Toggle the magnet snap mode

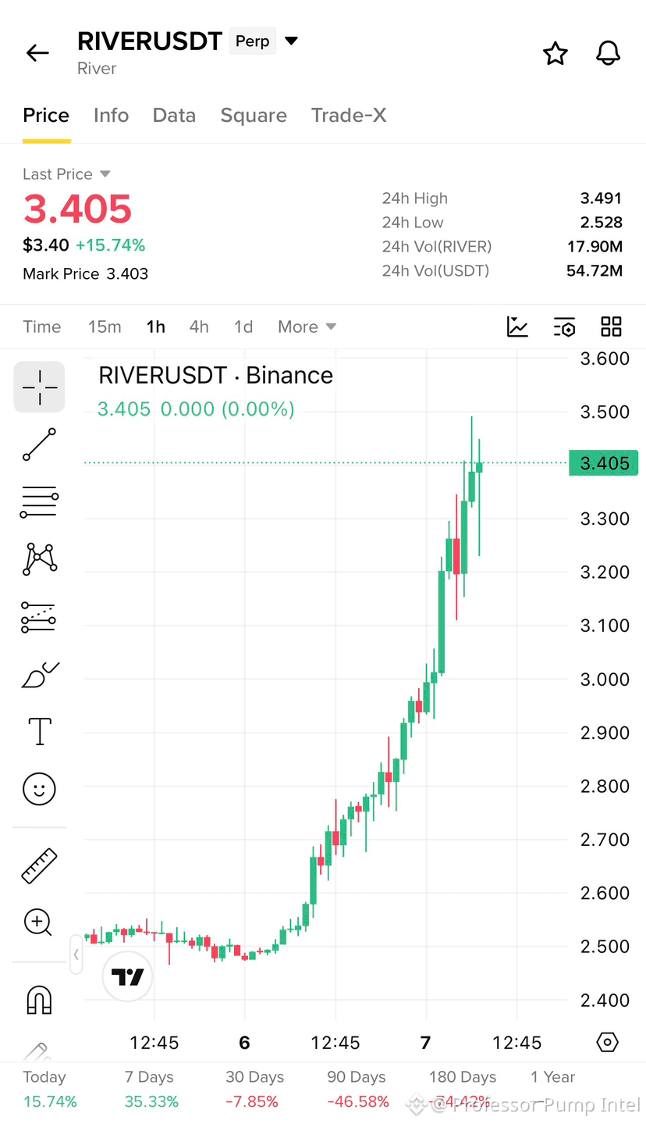click(39, 999)
